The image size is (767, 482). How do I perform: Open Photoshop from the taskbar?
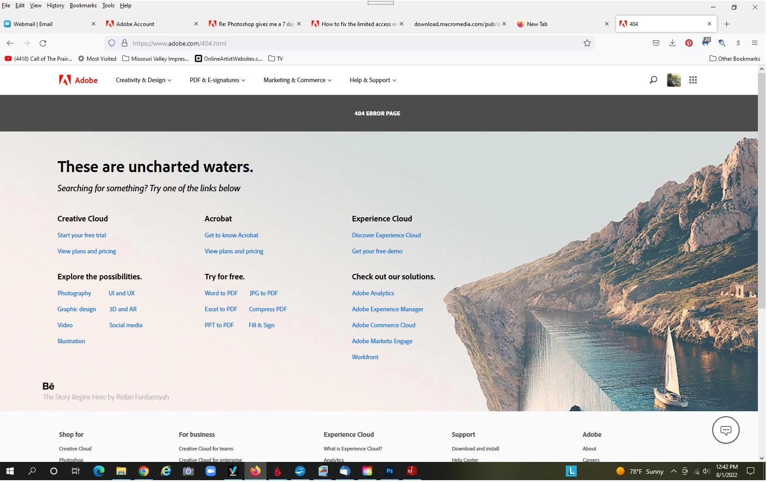point(390,472)
